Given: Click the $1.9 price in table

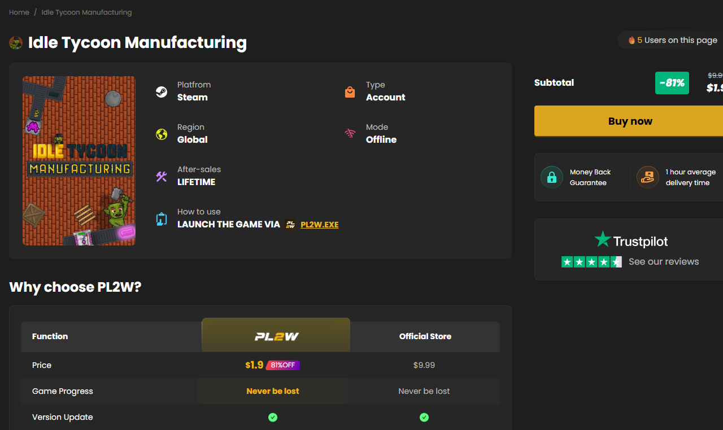Looking at the screenshot, I should point(254,365).
